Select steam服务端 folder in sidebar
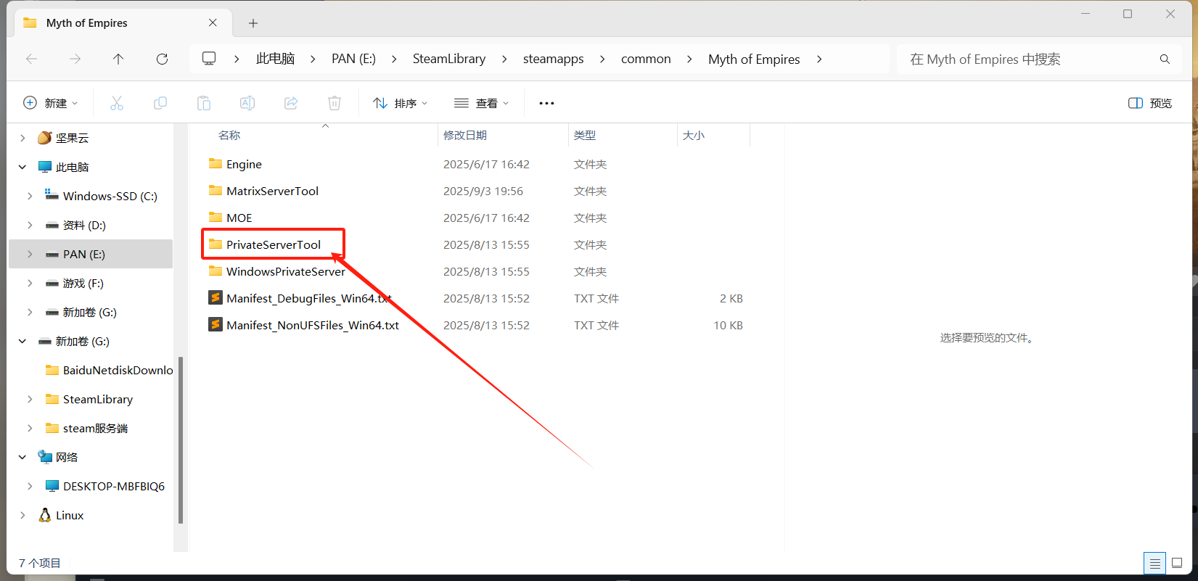The image size is (1198, 581). coord(86,428)
